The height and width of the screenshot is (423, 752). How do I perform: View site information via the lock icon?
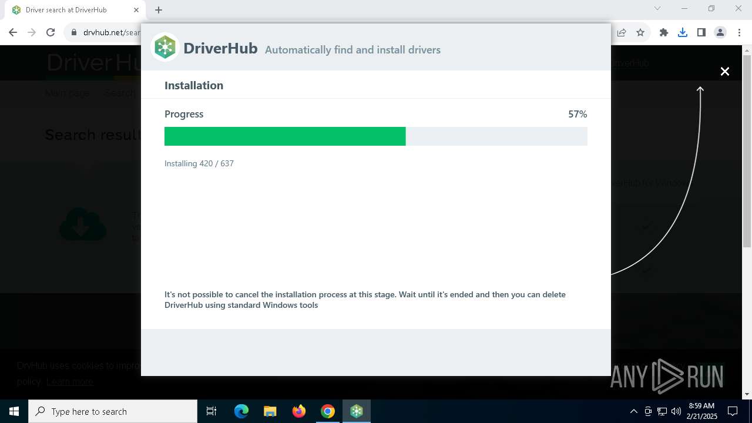click(x=74, y=32)
